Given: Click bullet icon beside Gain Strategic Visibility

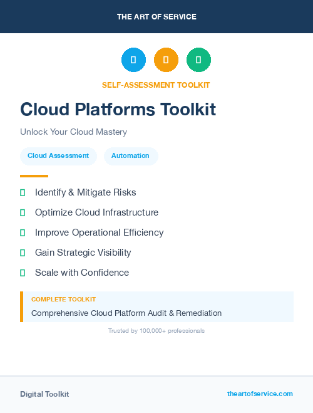Looking at the screenshot, I should (x=23, y=253).
